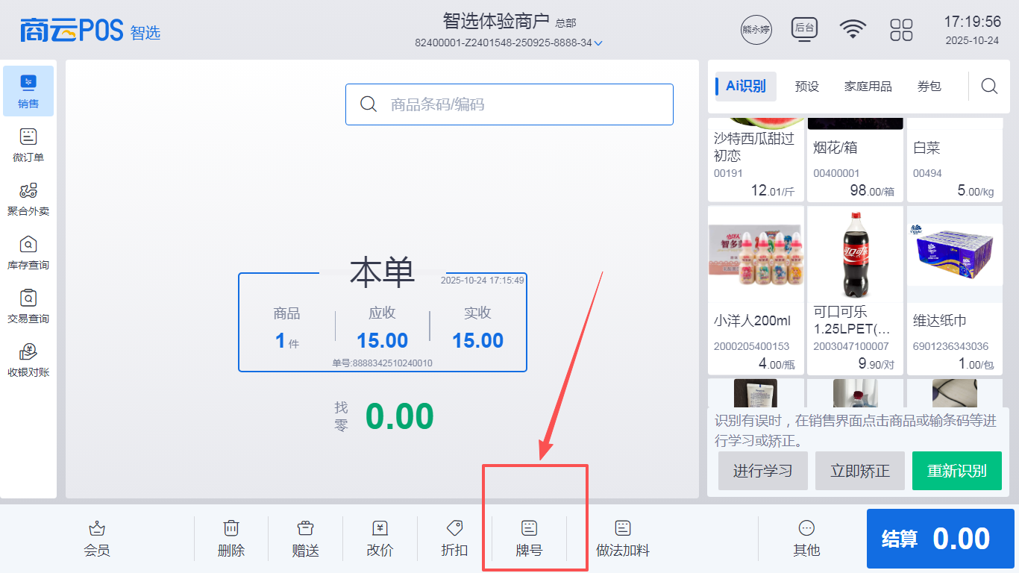Select the 可口可乐 product thumbnail
The height and width of the screenshot is (573, 1019).
tap(856, 254)
